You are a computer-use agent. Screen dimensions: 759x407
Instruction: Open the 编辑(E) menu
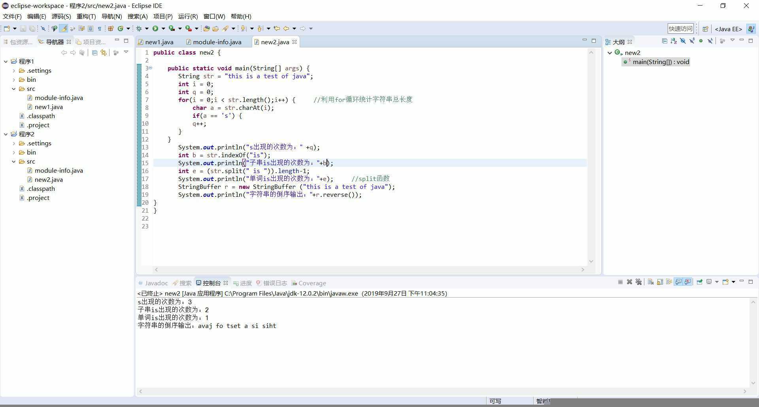pyautogui.click(x=36, y=16)
